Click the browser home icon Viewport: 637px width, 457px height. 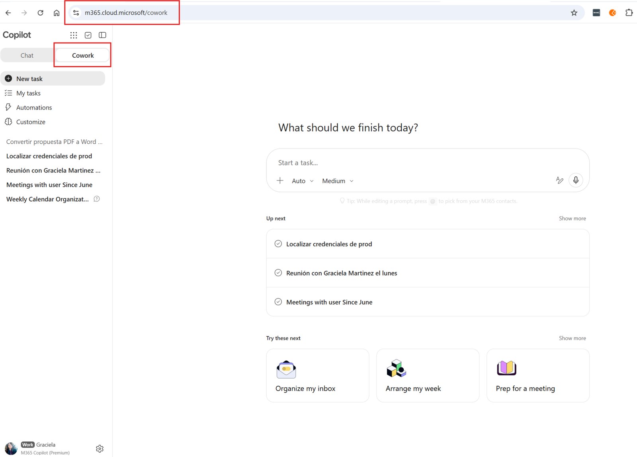pos(57,13)
